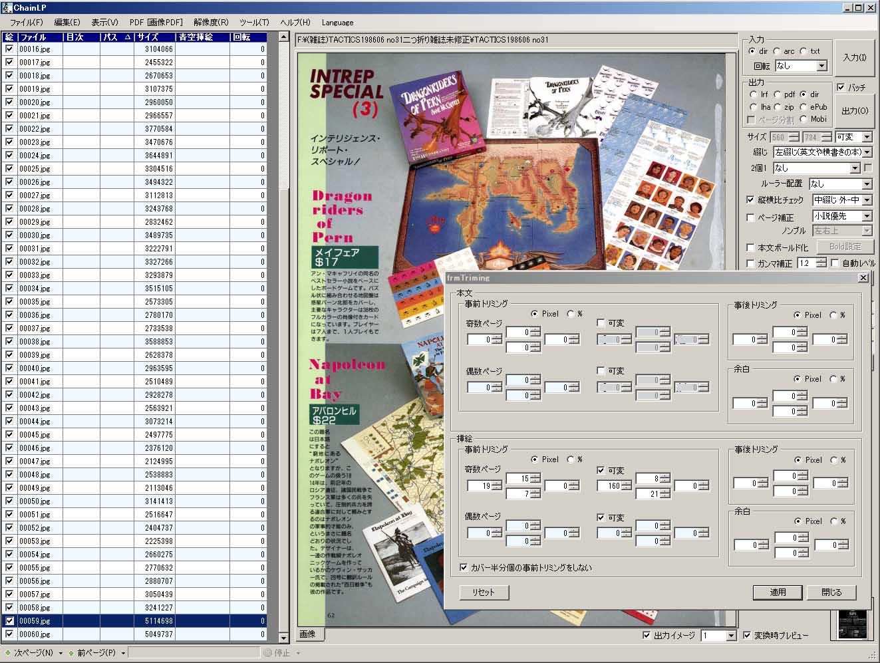The image size is (880, 663).
Task: Click the 出力(O) button
Action: 855,111
